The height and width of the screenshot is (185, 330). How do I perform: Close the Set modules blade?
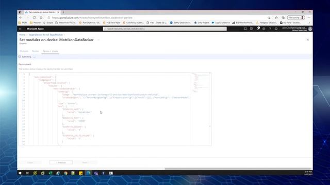tap(308, 40)
